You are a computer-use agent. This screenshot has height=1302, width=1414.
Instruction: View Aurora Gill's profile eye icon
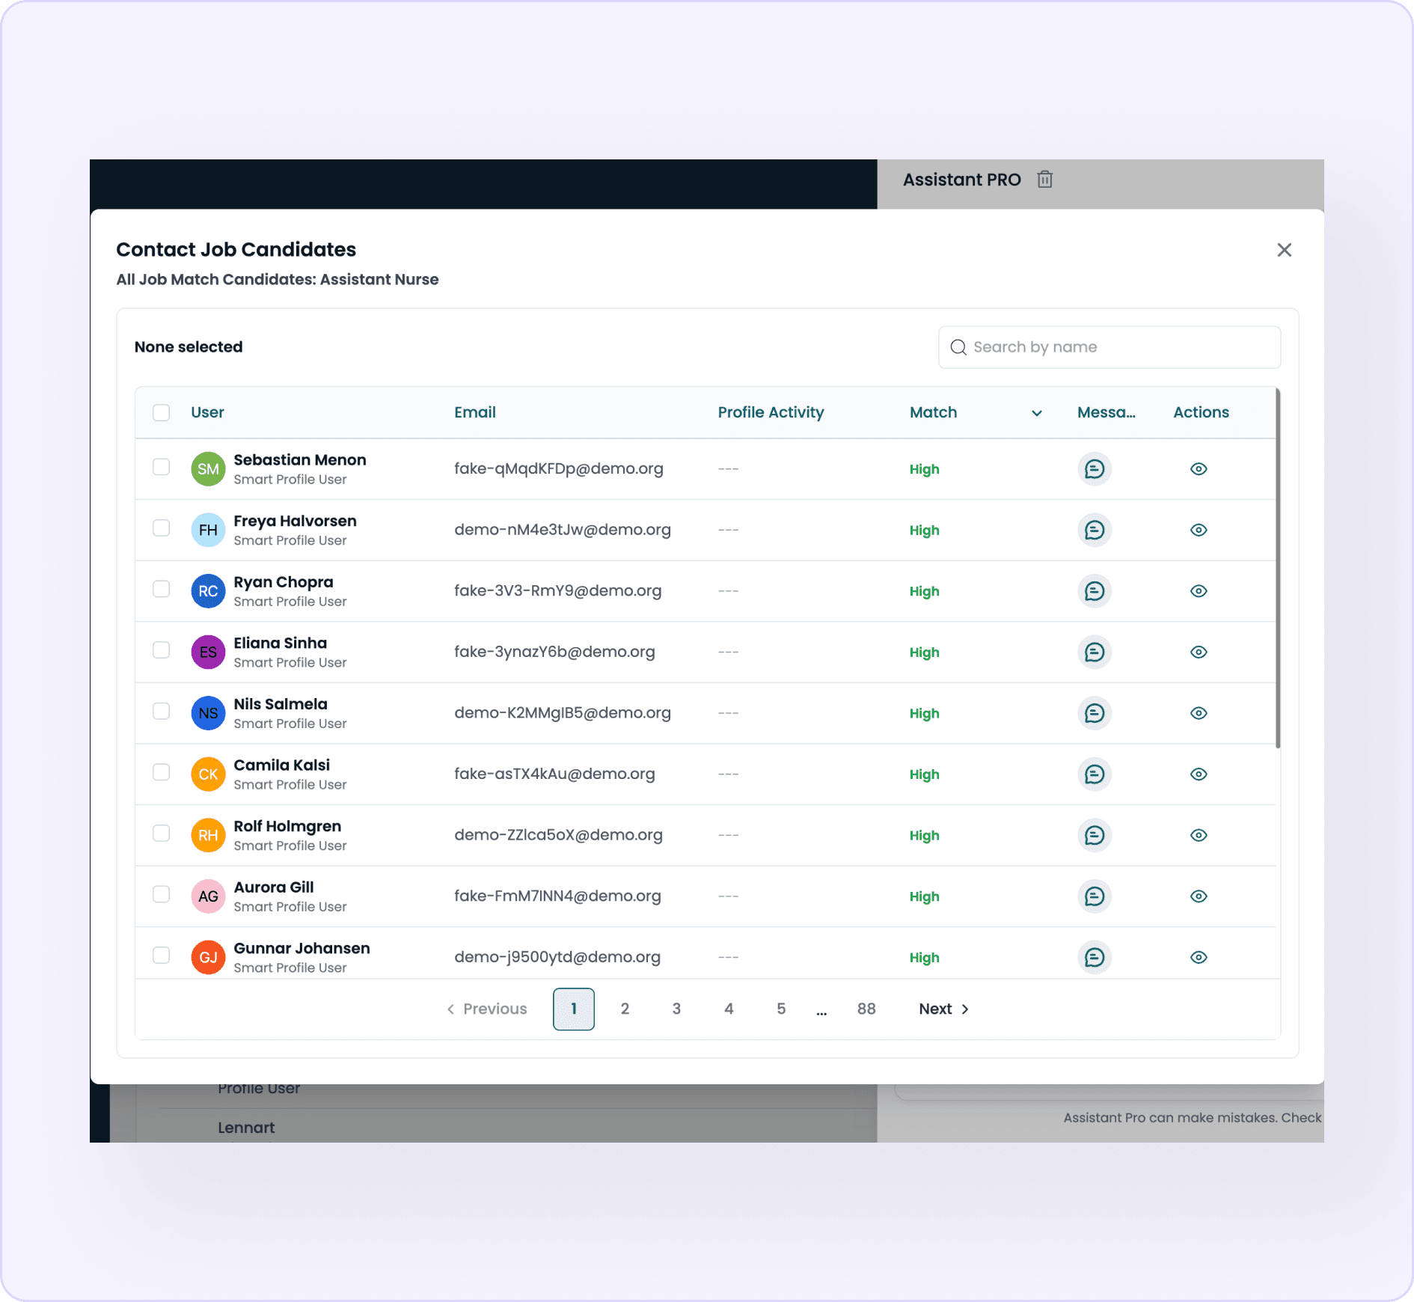(1199, 896)
